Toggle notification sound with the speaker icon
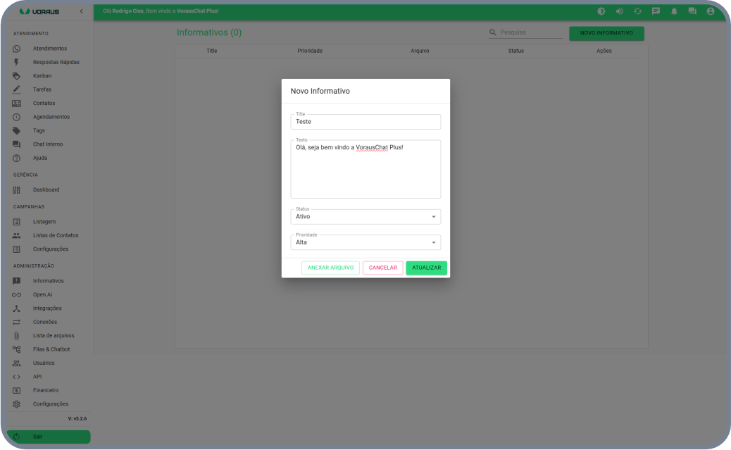Screen dimensions: 731x450 pyautogui.click(x=619, y=11)
